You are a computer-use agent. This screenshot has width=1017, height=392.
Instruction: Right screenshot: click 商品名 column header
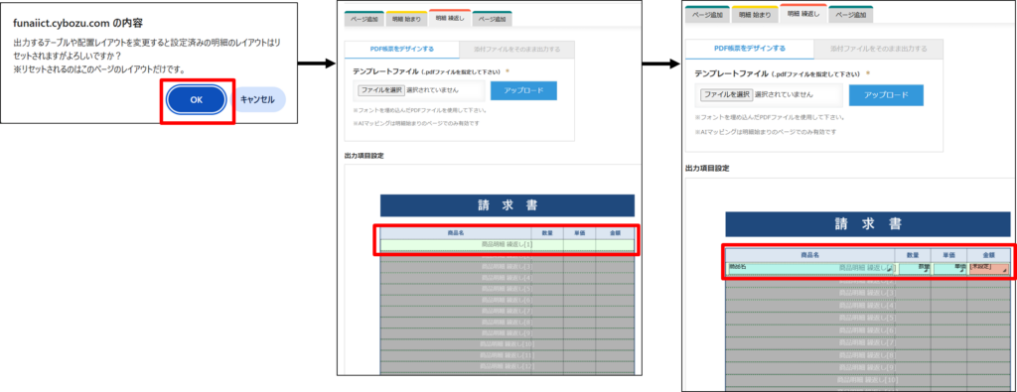coord(810,255)
